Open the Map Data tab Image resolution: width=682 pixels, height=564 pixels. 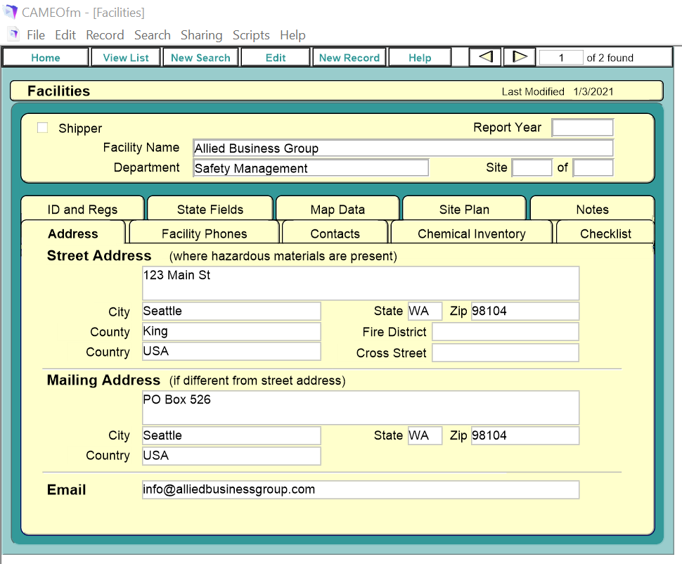coord(337,210)
